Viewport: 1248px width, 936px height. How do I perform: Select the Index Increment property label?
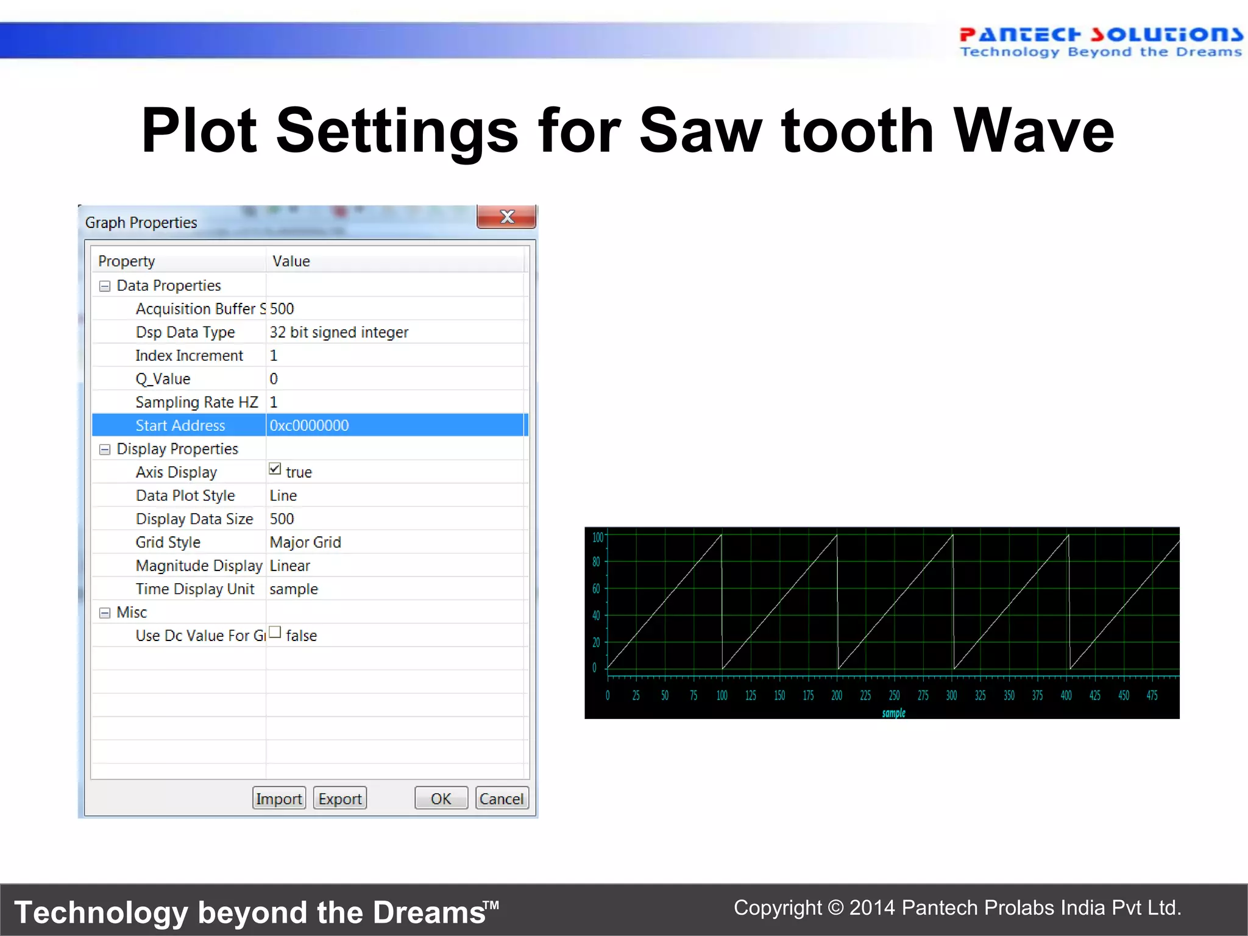tap(189, 355)
